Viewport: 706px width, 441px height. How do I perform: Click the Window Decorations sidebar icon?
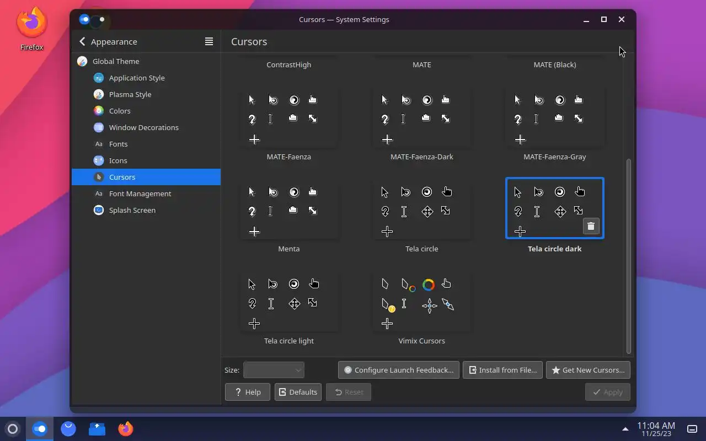pos(99,127)
